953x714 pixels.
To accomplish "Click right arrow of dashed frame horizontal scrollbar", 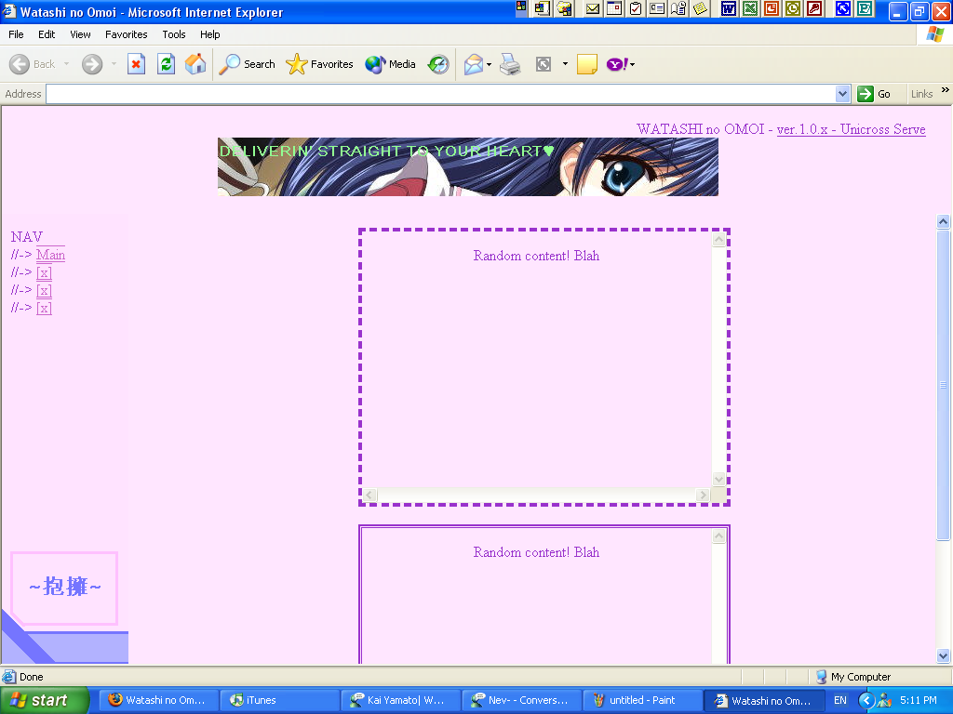I will click(704, 495).
